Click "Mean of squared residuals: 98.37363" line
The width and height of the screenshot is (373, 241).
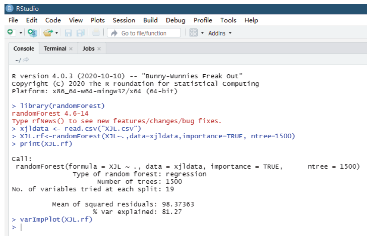123,204
